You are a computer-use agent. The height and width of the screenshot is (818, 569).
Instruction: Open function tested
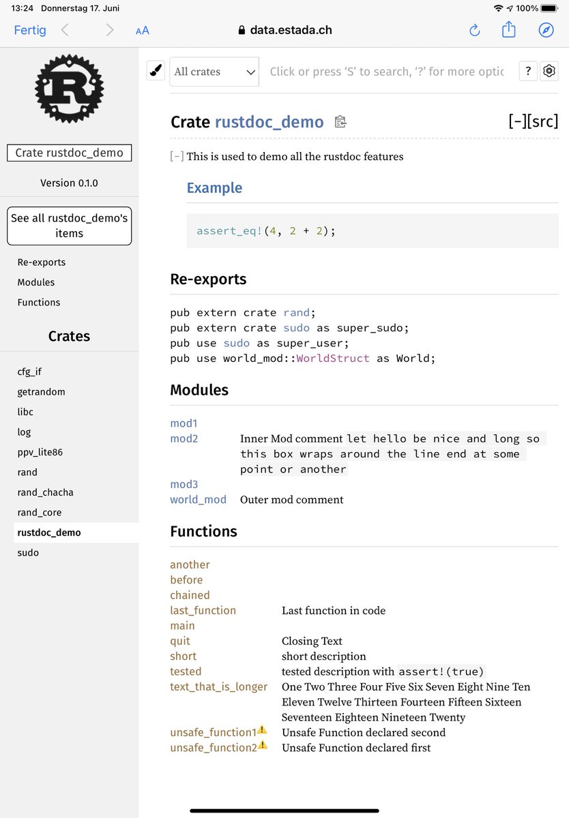click(x=186, y=671)
